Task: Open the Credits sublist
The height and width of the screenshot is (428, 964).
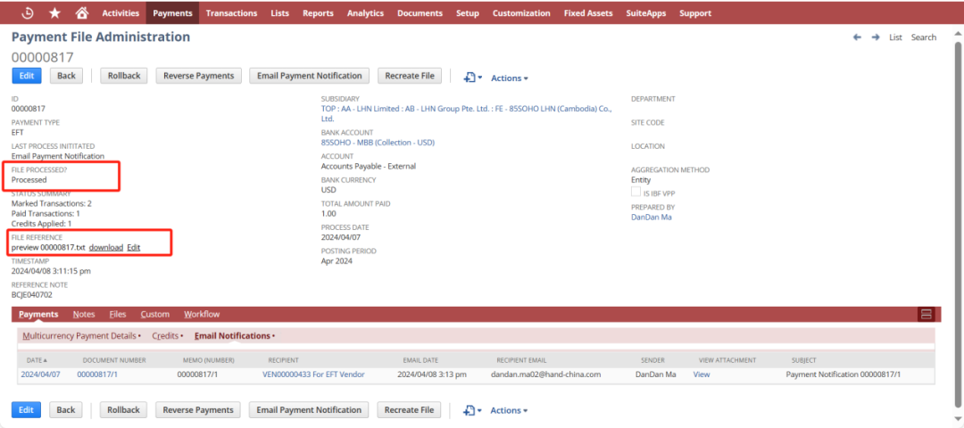Action: [165, 336]
